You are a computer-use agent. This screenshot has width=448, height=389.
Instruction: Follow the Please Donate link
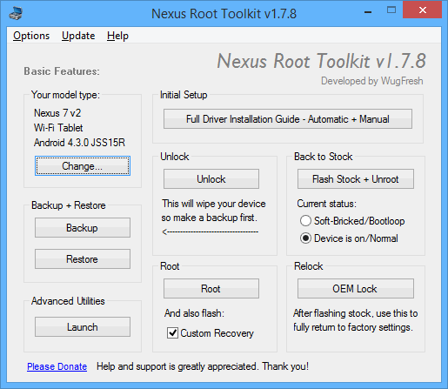[x=57, y=366]
